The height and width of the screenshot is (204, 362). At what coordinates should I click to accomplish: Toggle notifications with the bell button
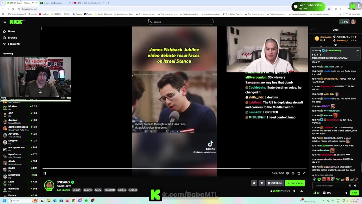[x=254, y=183]
